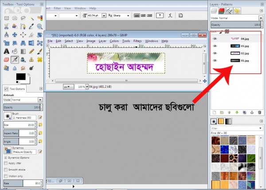This screenshot has height=190, width=266.
Task: Toggle visibility of layer 04.jpg
Action: 215,39
